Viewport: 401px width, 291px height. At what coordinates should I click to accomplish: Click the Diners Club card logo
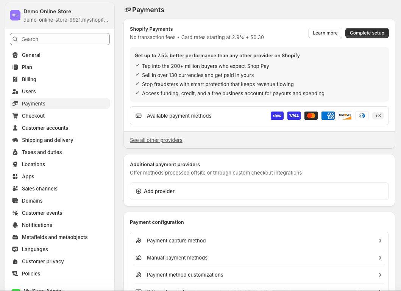[x=362, y=116]
